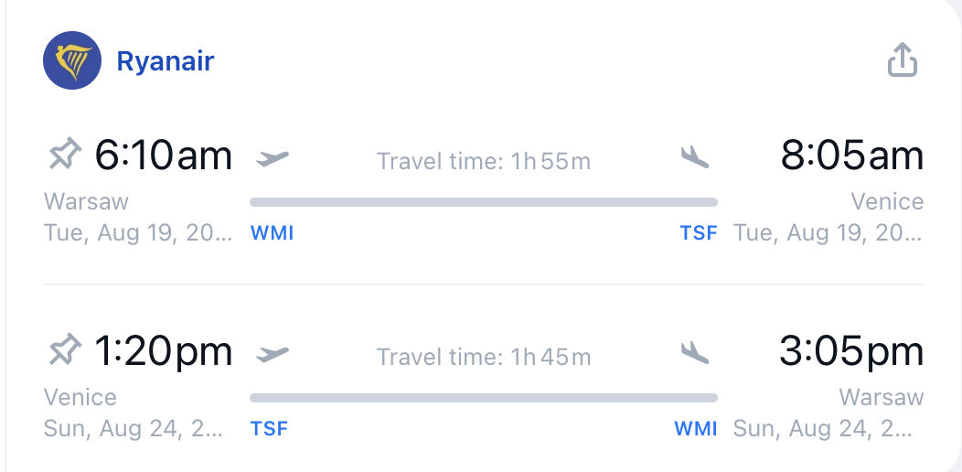
Task: Click the 8:05am arrival time
Action: click(852, 156)
